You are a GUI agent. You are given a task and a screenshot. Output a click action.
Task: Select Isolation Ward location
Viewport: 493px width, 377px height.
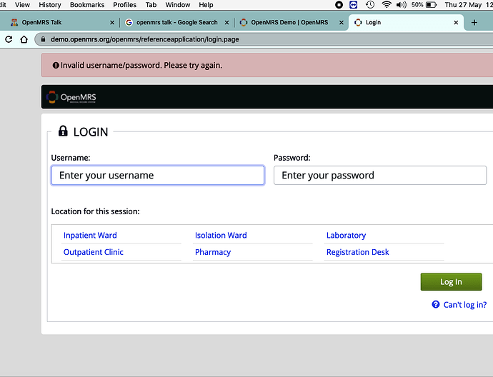coord(221,236)
